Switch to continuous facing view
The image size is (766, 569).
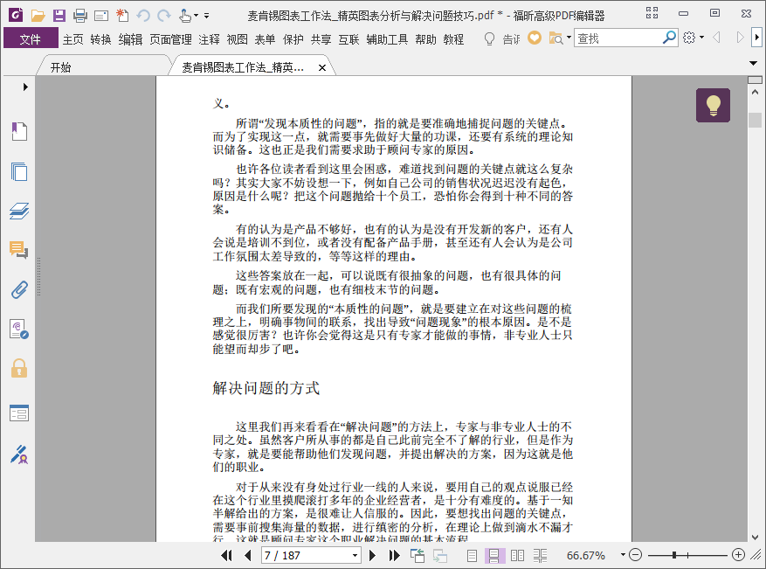click(x=540, y=556)
